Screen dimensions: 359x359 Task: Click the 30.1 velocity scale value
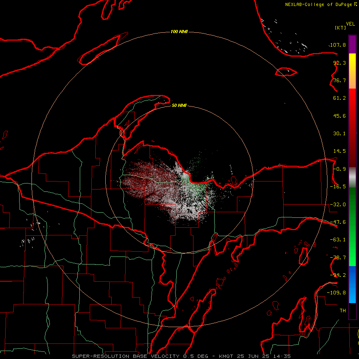tap(339, 134)
